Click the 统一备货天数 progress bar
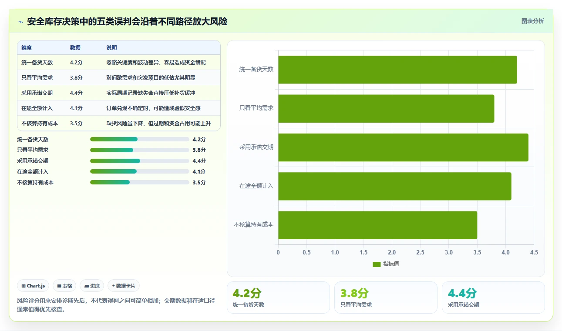This screenshot has width=562, height=331. (139, 139)
